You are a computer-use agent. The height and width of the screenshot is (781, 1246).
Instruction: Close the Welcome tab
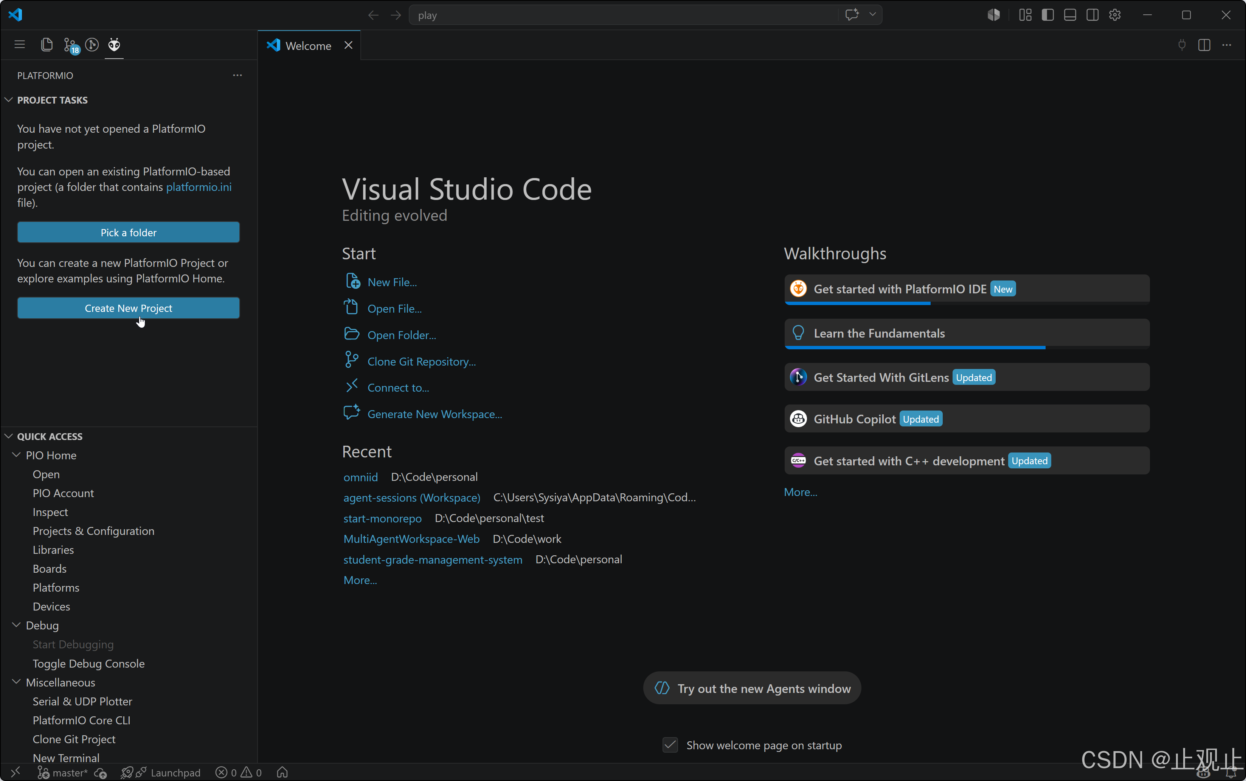pos(349,45)
